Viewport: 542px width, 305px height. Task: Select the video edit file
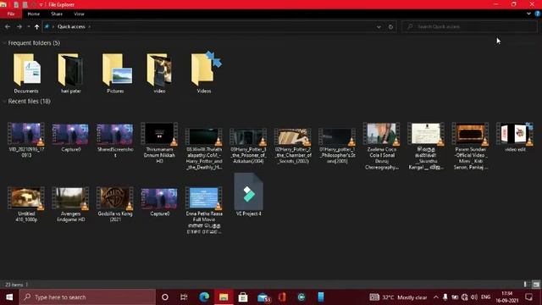coord(515,137)
